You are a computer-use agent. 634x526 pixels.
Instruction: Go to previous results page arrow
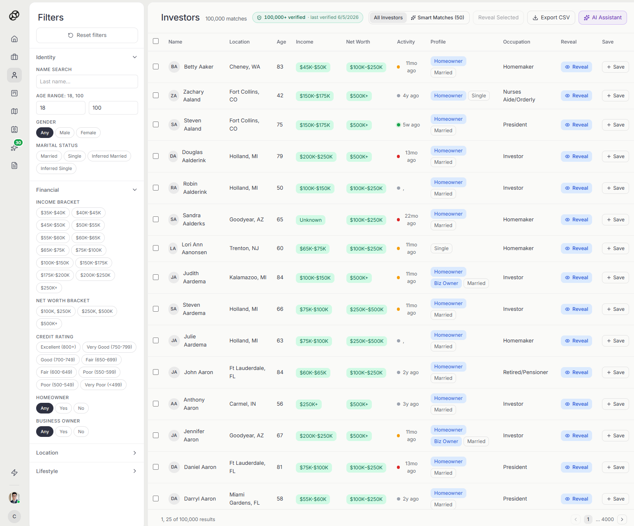point(576,519)
